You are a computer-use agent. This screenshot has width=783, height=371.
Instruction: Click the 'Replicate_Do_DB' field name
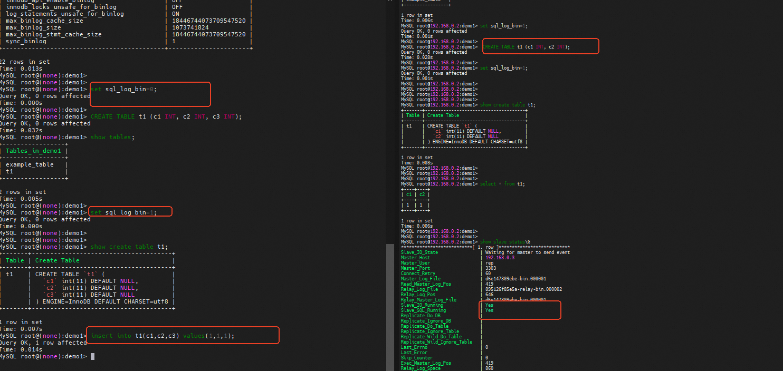tap(421, 316)
